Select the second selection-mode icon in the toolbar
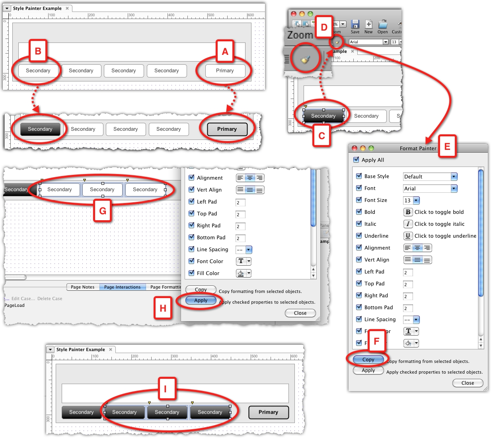 click(306, 24)
